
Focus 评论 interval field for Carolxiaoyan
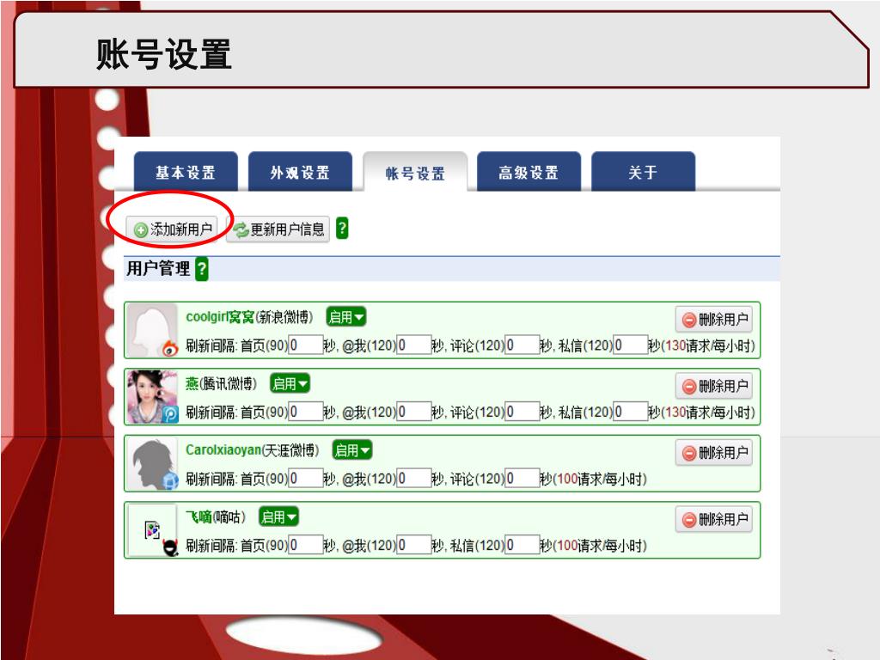pos(522,478)
